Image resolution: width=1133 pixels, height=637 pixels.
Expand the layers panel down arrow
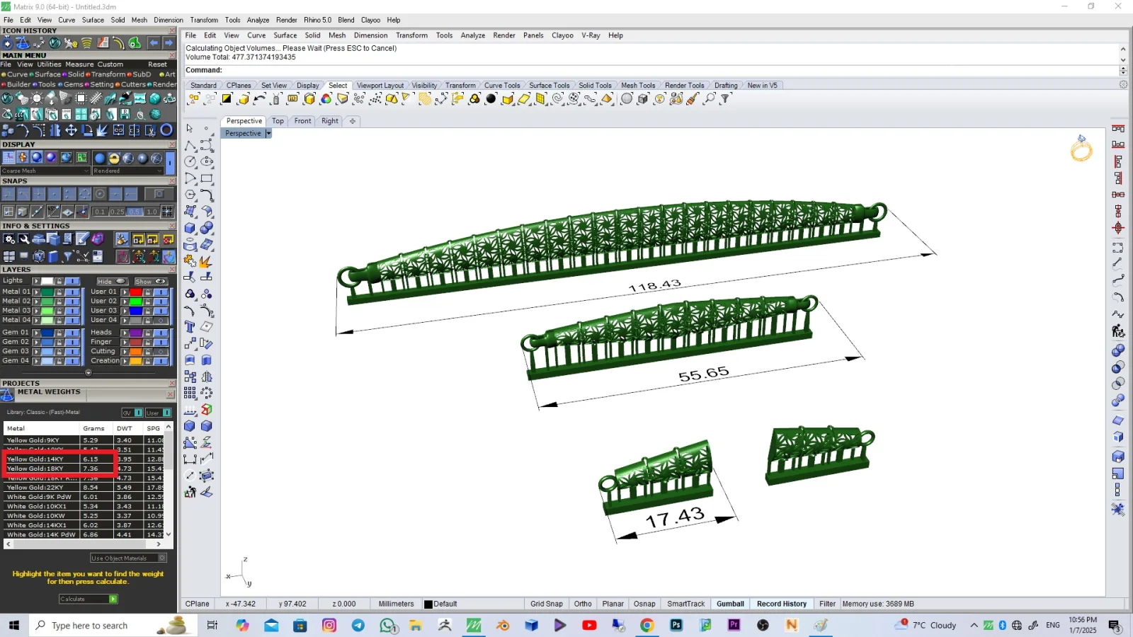click(x=89, y=373)
